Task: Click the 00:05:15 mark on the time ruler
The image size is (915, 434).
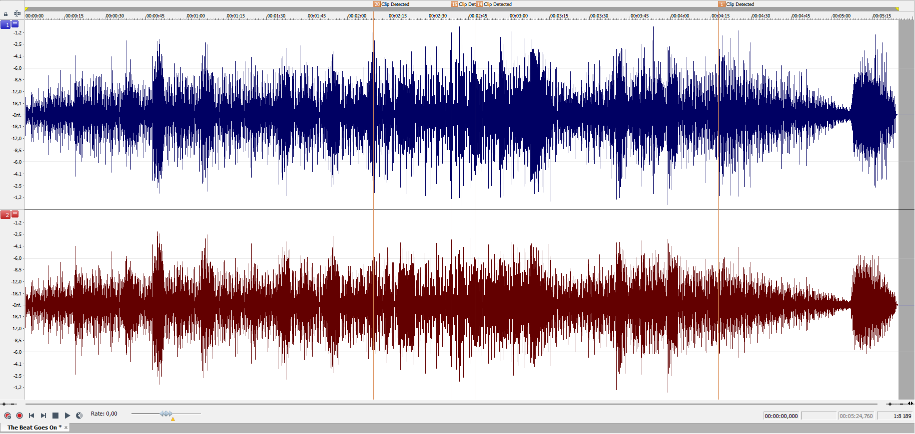Action: [x=882, y=16]
